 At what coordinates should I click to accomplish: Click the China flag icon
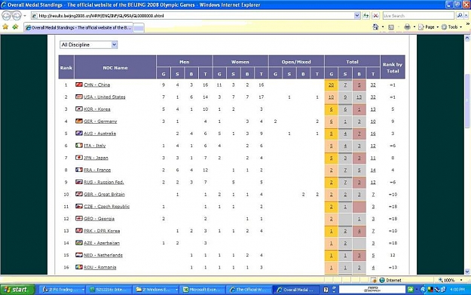[x=79, y=85]
